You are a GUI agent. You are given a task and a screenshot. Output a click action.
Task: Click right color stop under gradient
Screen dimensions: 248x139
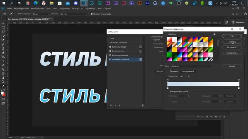coord(239,88)
